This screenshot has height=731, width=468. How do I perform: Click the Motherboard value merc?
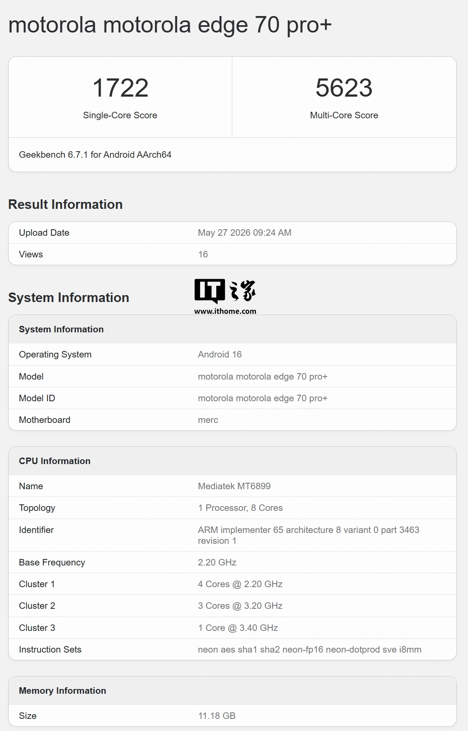tap(208, 420)
